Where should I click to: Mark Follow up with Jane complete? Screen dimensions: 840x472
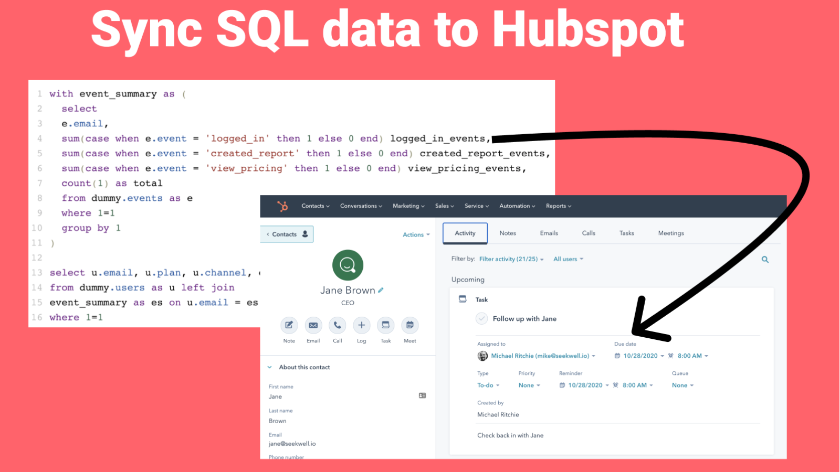482,318
